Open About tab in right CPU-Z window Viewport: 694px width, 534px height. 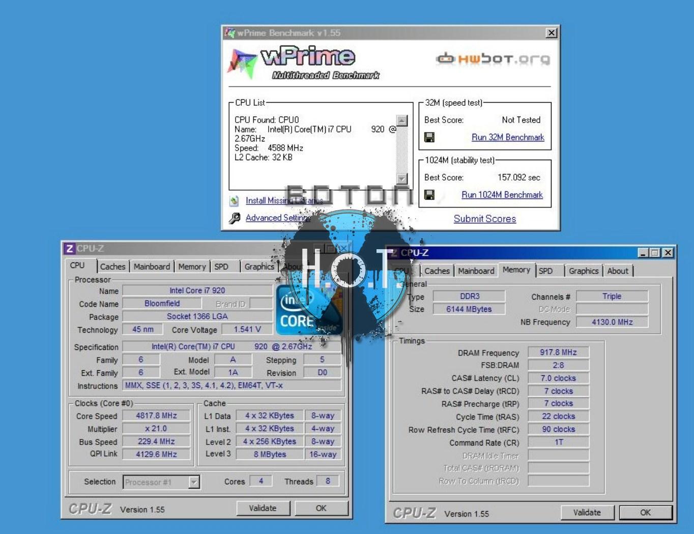pyautogui.click(x=618, y=271)
